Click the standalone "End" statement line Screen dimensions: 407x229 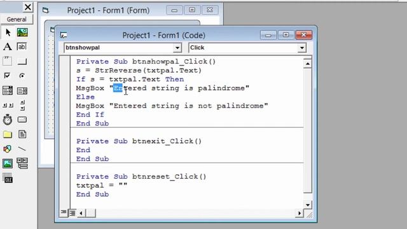pos(83,150)
